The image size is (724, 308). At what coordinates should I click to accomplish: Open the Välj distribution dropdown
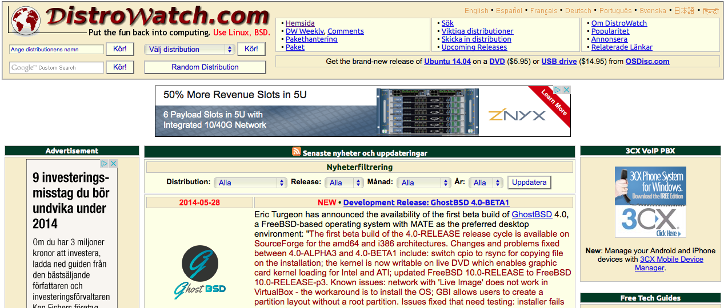click(x=190, y=50)
